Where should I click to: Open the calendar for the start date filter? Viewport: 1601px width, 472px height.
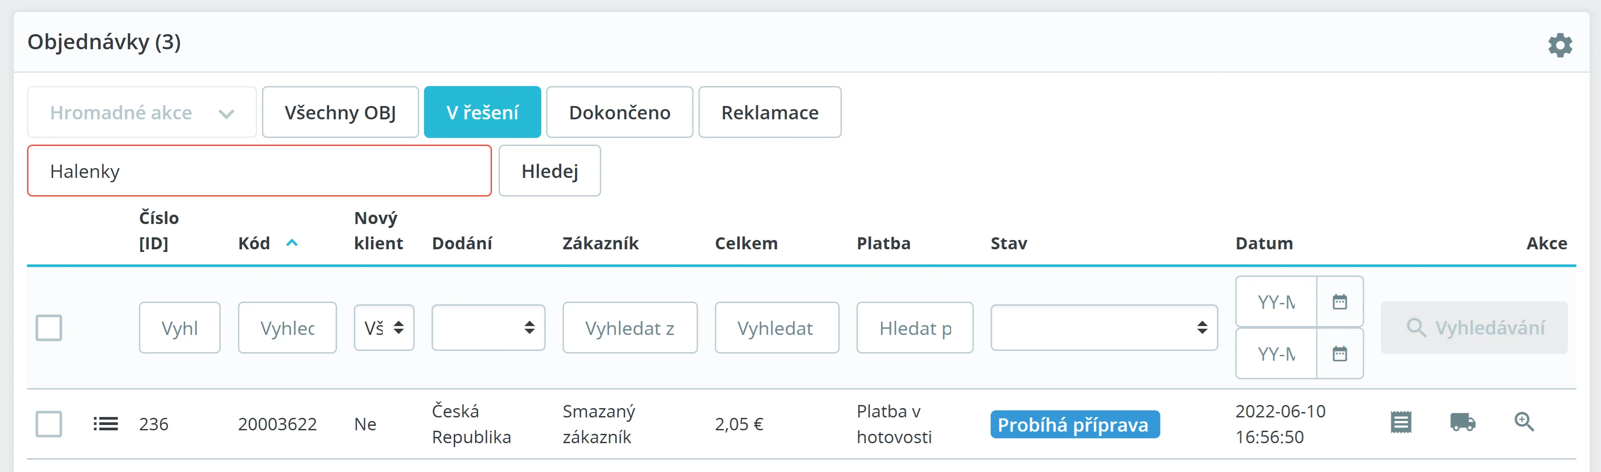1339,303
